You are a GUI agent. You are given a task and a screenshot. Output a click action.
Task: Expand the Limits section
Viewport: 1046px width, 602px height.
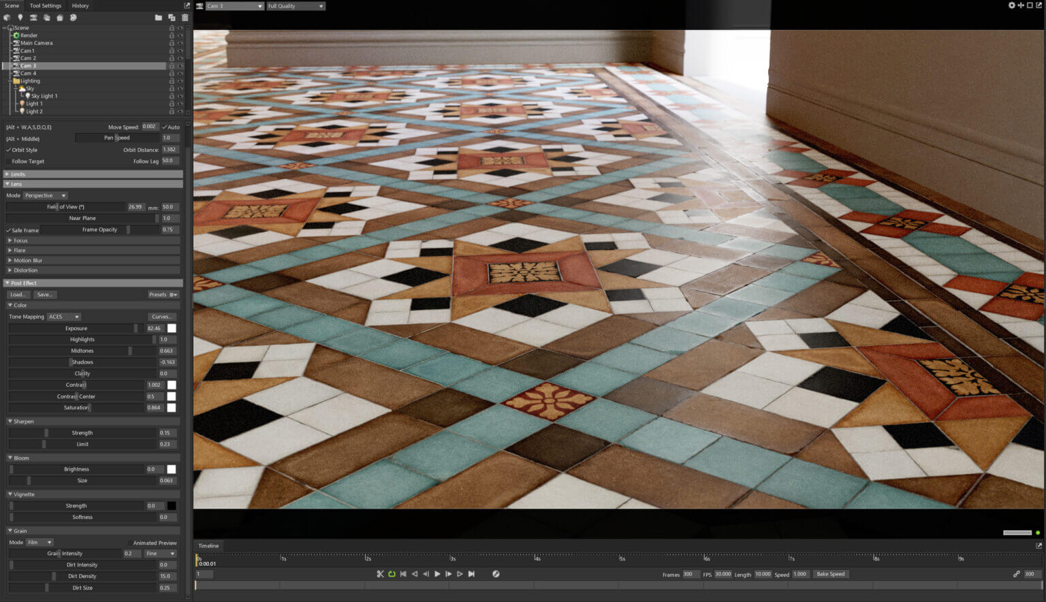[x=93, y=174]
